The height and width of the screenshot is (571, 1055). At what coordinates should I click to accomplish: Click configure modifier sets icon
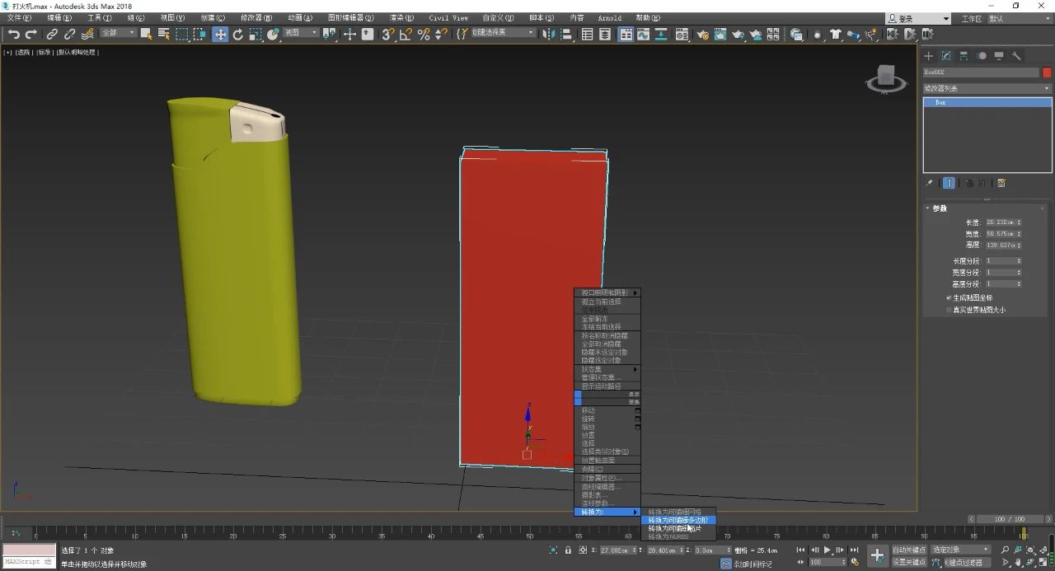(1001, 183)
